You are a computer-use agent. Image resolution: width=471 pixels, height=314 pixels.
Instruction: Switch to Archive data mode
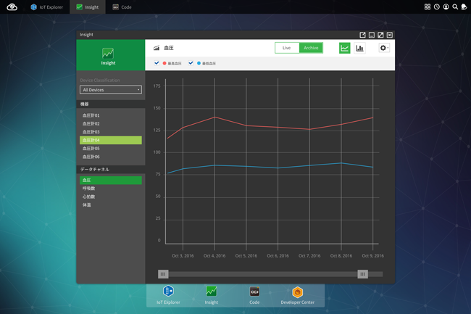tap(311, 48)
